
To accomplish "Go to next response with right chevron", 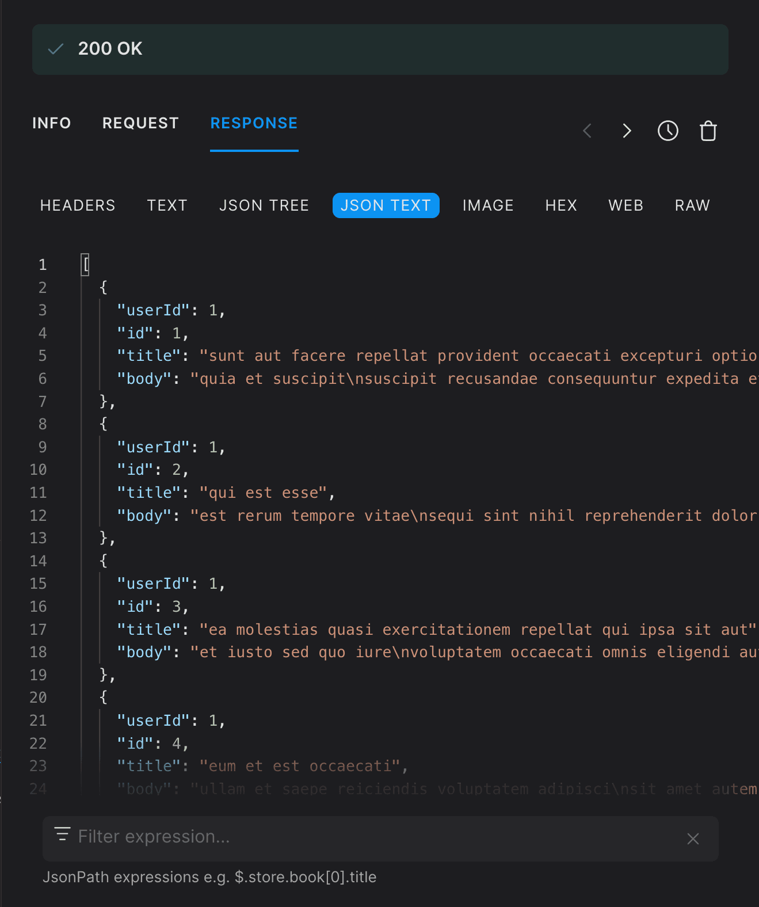I will (x=627, y=131).
